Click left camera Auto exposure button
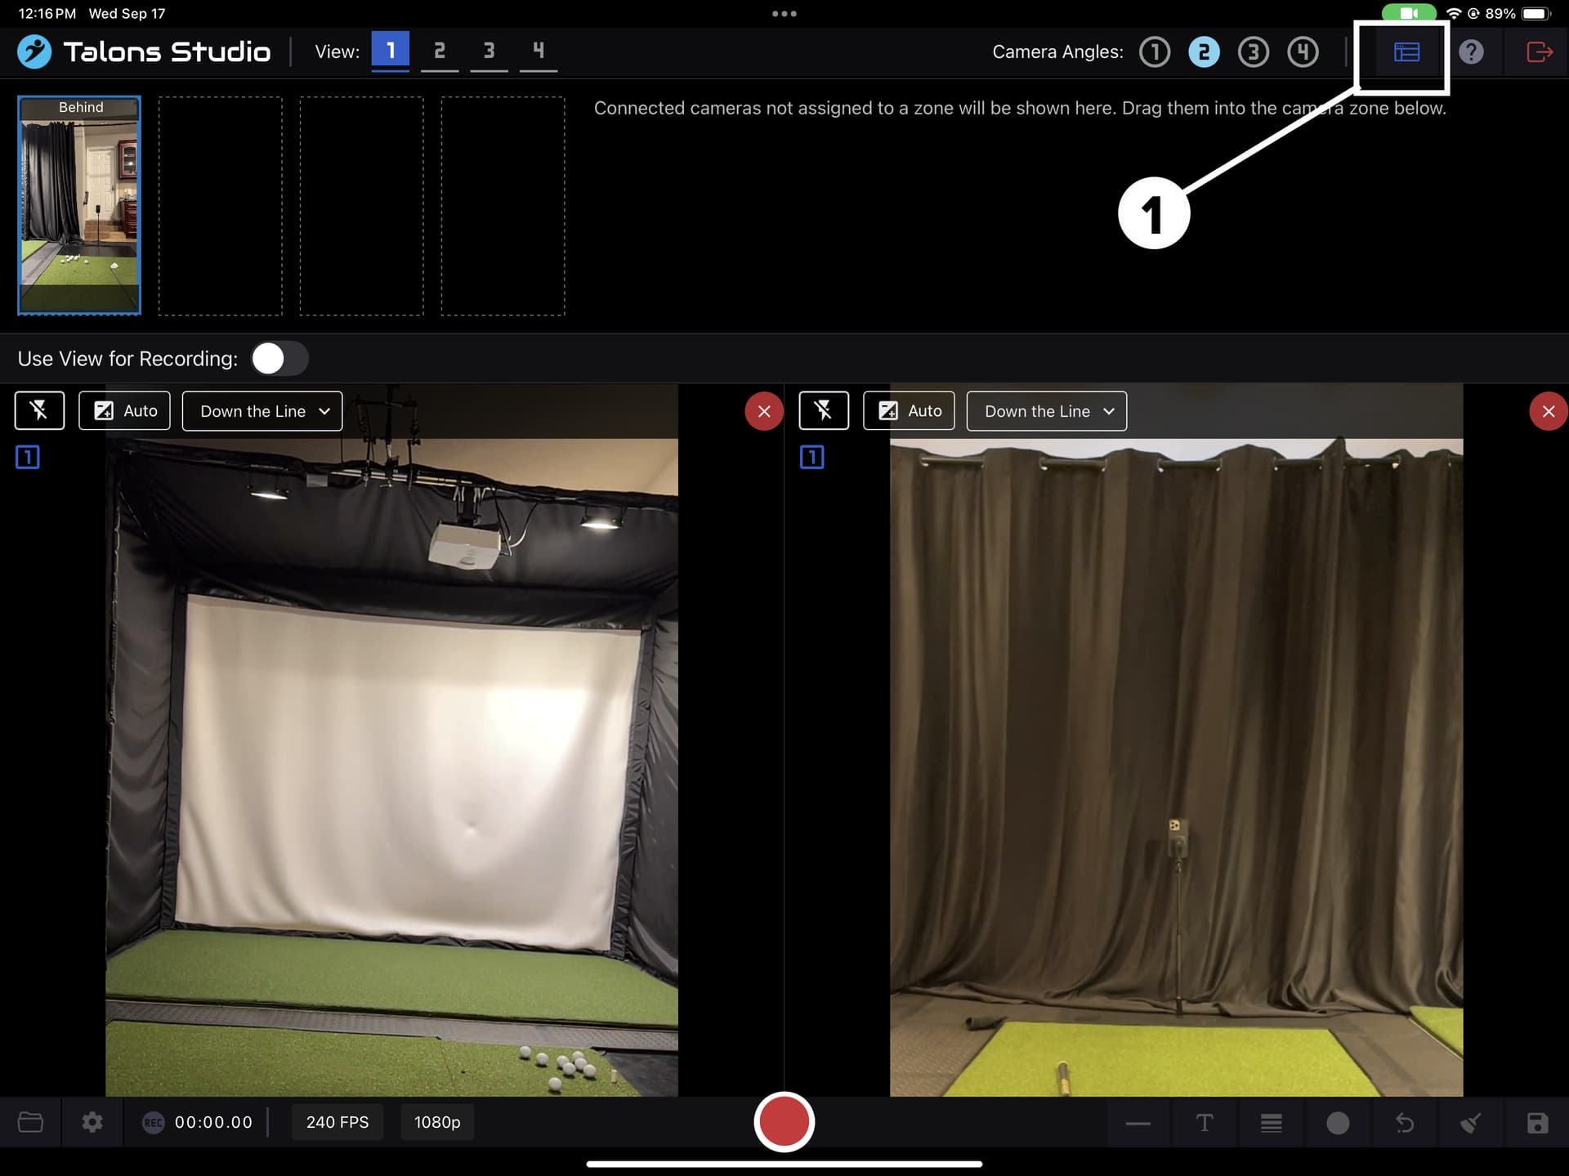1569x1176 pixels. pos(124,410)
